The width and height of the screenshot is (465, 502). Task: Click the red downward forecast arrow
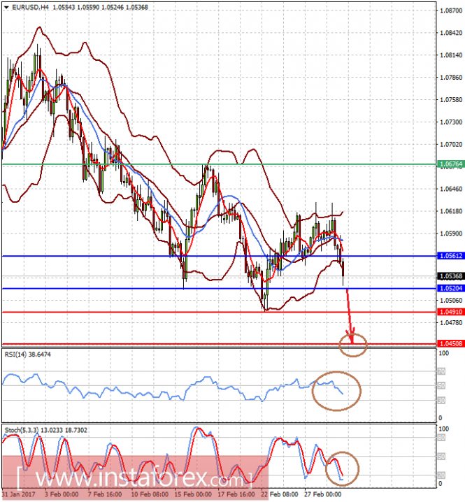(x=350, y=315)
